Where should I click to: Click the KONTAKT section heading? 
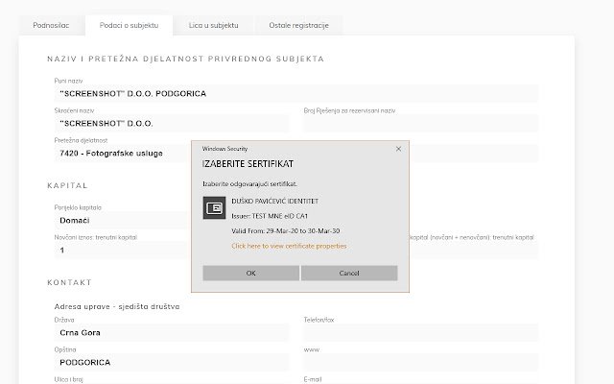point(69,282)
